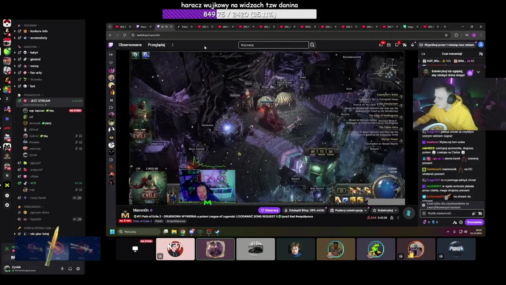
Task: Open the bot channel
Action: pyautogui.click(x=32, y=86)
